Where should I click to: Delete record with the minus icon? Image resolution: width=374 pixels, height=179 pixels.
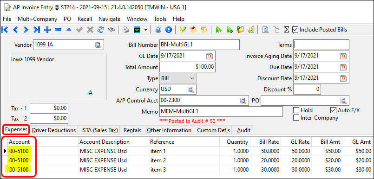click(x=58, y=30)
